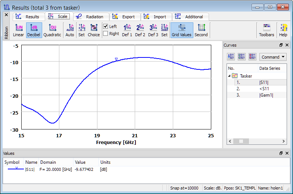The width and height of the screenshot is (293, 194).
Task: Select the Linear scale icon
Action: (x=18, y=30)
